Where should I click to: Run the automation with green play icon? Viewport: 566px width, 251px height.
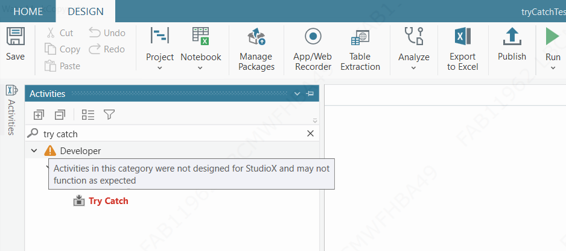553,36
